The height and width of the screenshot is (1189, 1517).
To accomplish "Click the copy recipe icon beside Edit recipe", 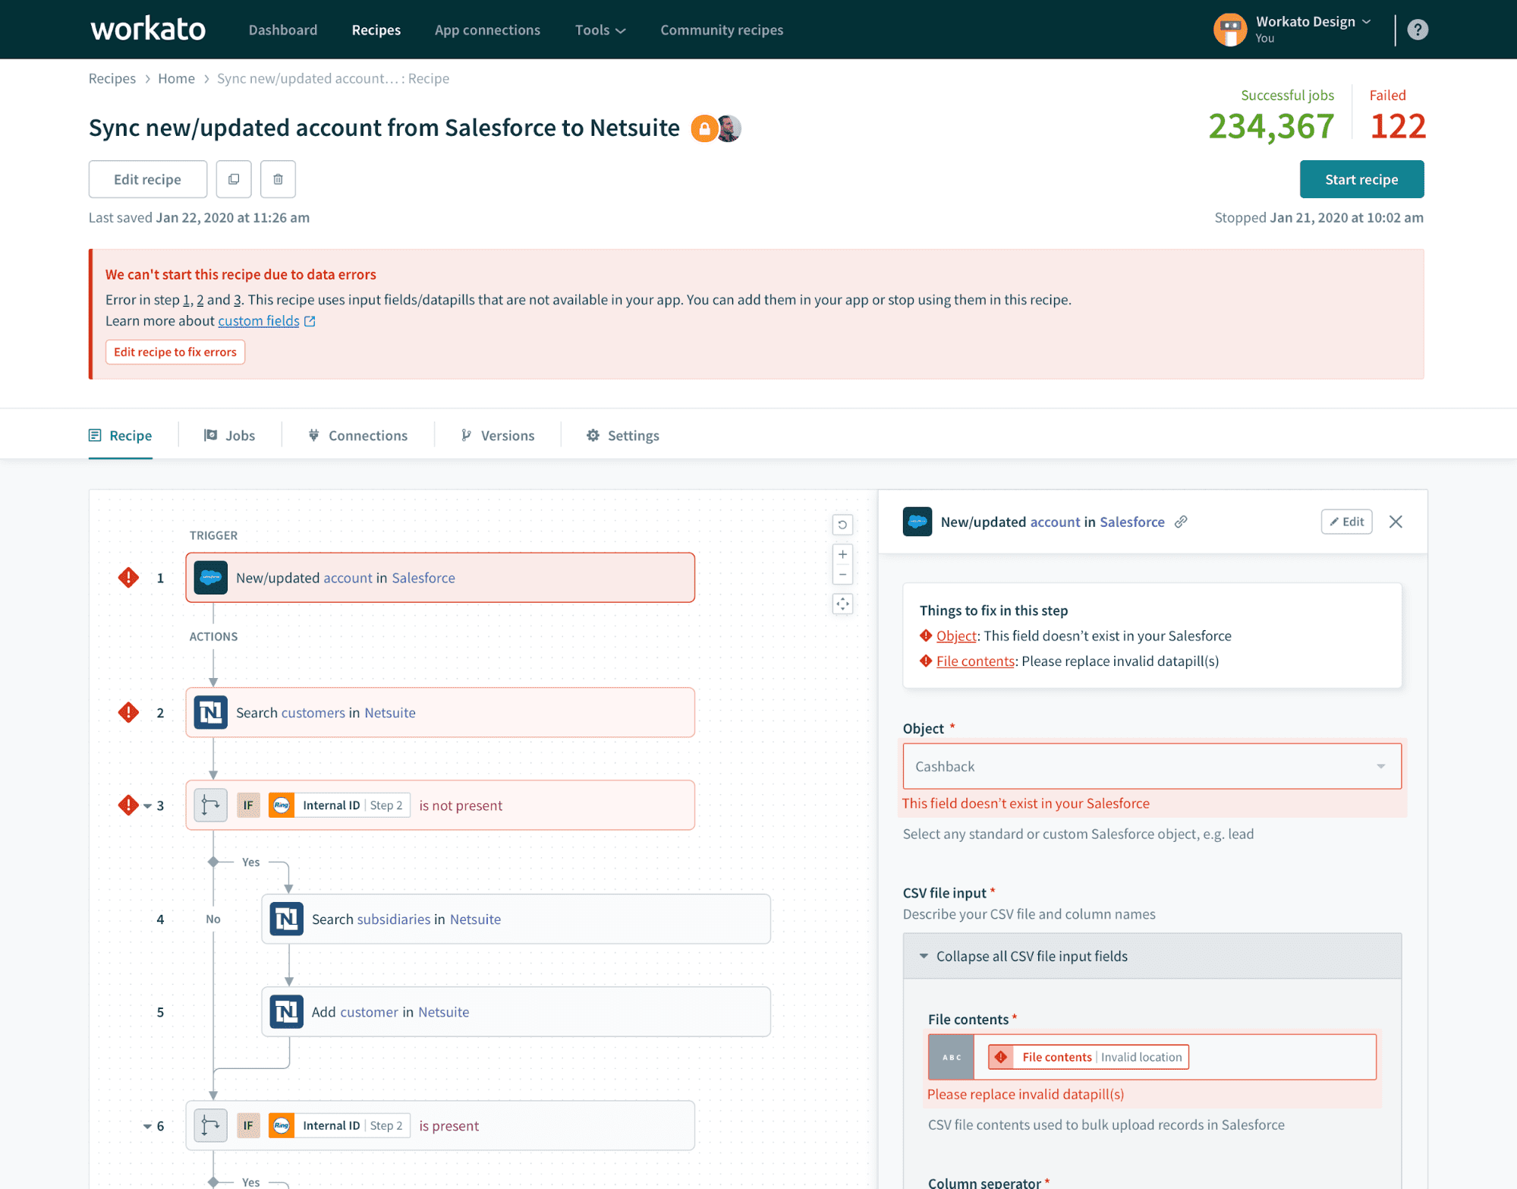I will tap(233, 179).
